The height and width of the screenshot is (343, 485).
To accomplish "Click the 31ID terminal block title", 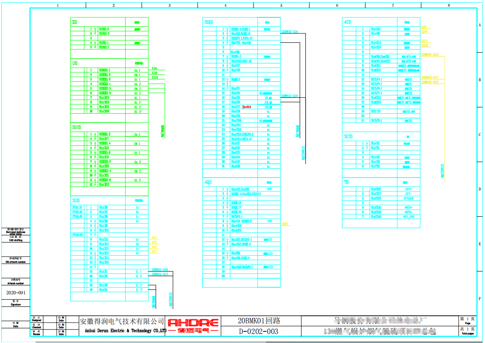I will pos(76,200).
